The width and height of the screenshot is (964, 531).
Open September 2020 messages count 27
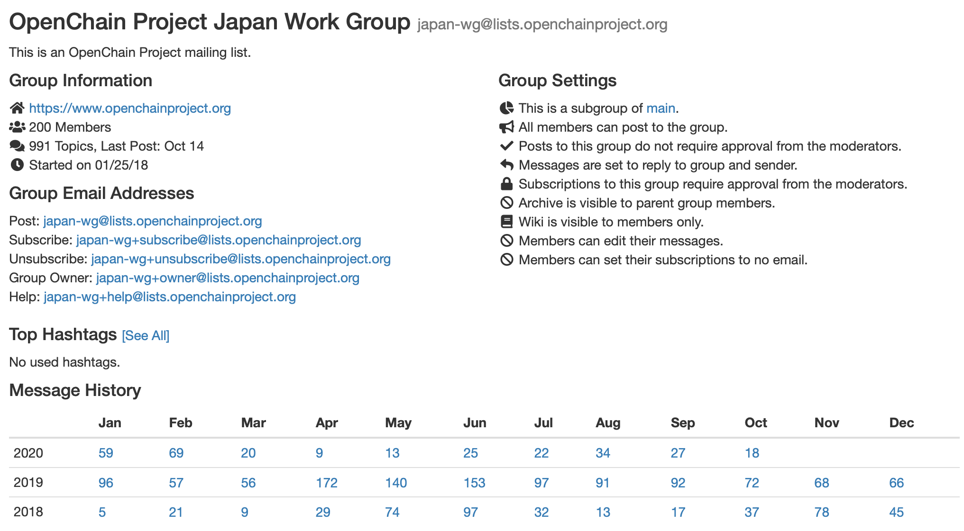pyautogui.click(x=678, y=453)
